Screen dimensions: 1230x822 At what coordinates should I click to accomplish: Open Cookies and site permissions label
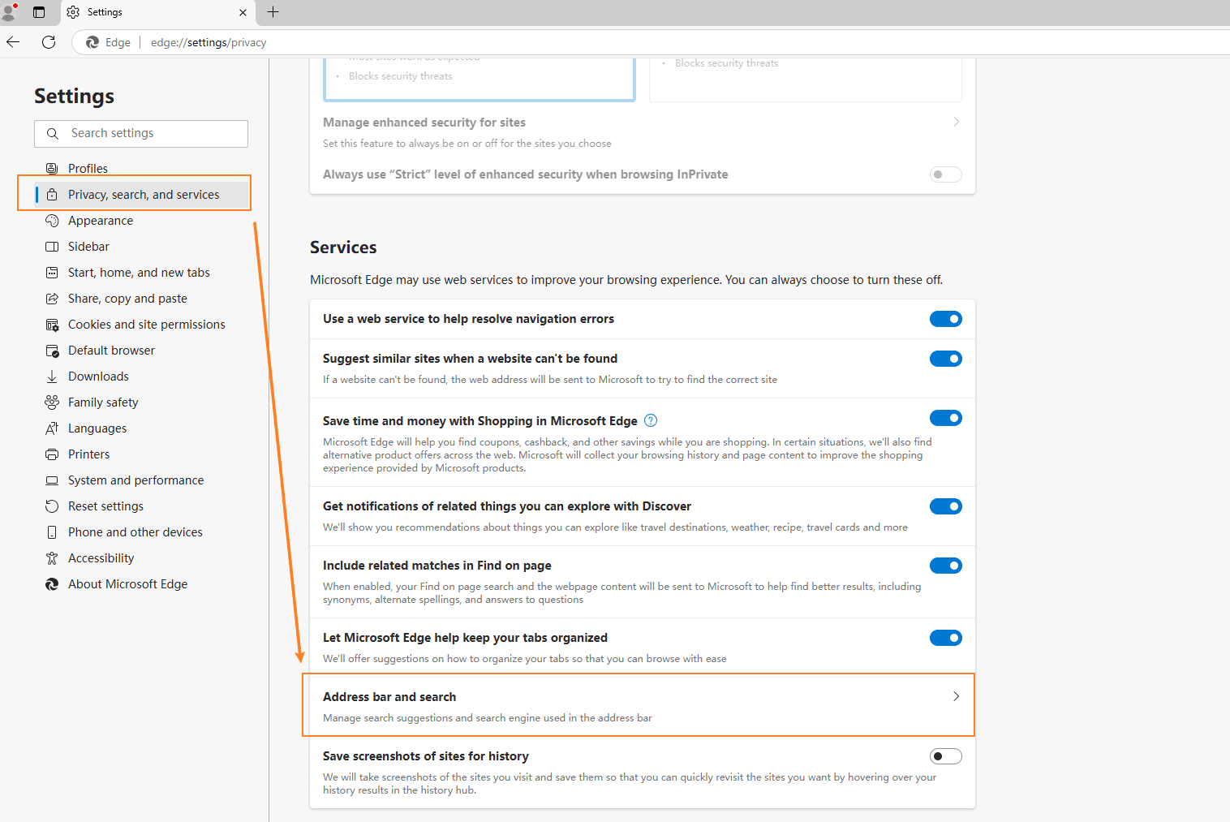(x=147, y=325)
